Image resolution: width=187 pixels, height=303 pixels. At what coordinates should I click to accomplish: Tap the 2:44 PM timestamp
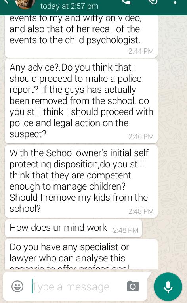(141, 51)
